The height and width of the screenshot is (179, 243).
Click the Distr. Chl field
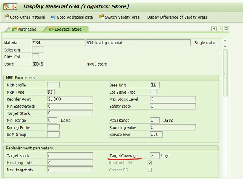click(x=35, y=57)
